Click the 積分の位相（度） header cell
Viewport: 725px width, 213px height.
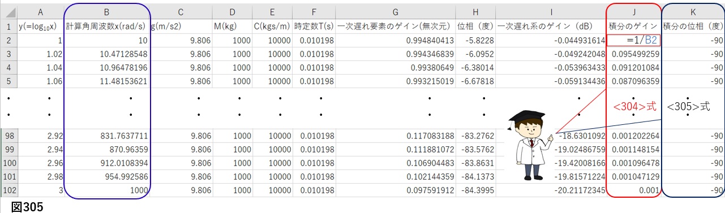(x=693, y=27)
